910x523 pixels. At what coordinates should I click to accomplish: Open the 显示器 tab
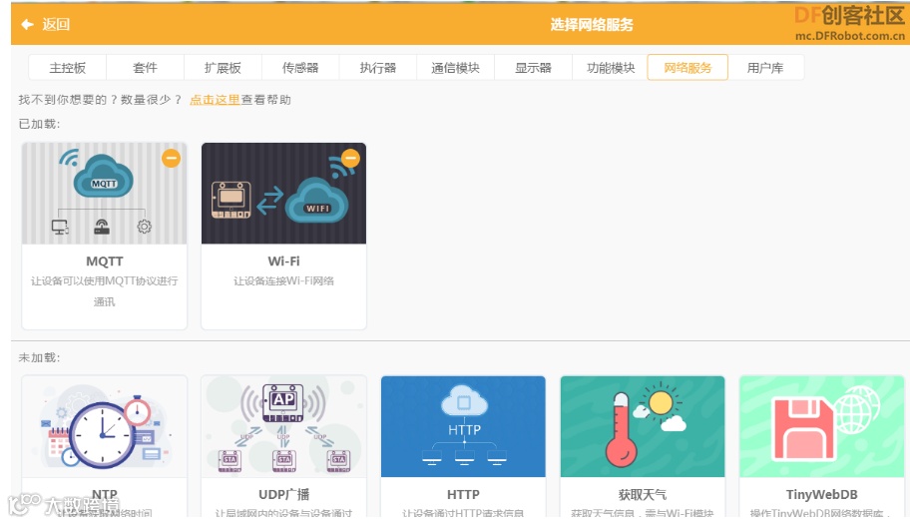coord(534,67)
